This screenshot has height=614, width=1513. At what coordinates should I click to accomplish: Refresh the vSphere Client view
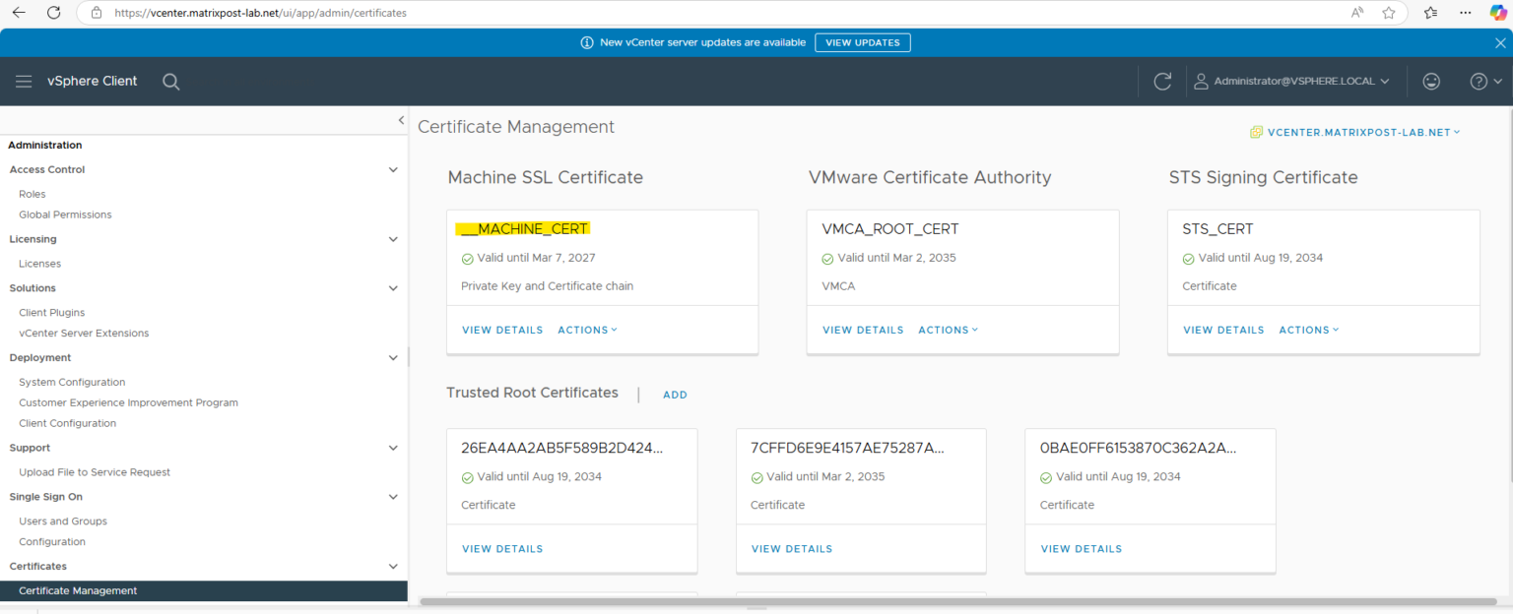(x=1162, y=82)
